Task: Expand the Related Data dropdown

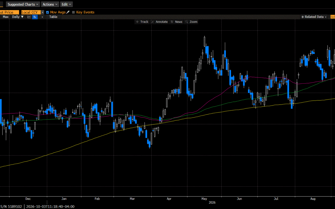Action: pos(314,17)
